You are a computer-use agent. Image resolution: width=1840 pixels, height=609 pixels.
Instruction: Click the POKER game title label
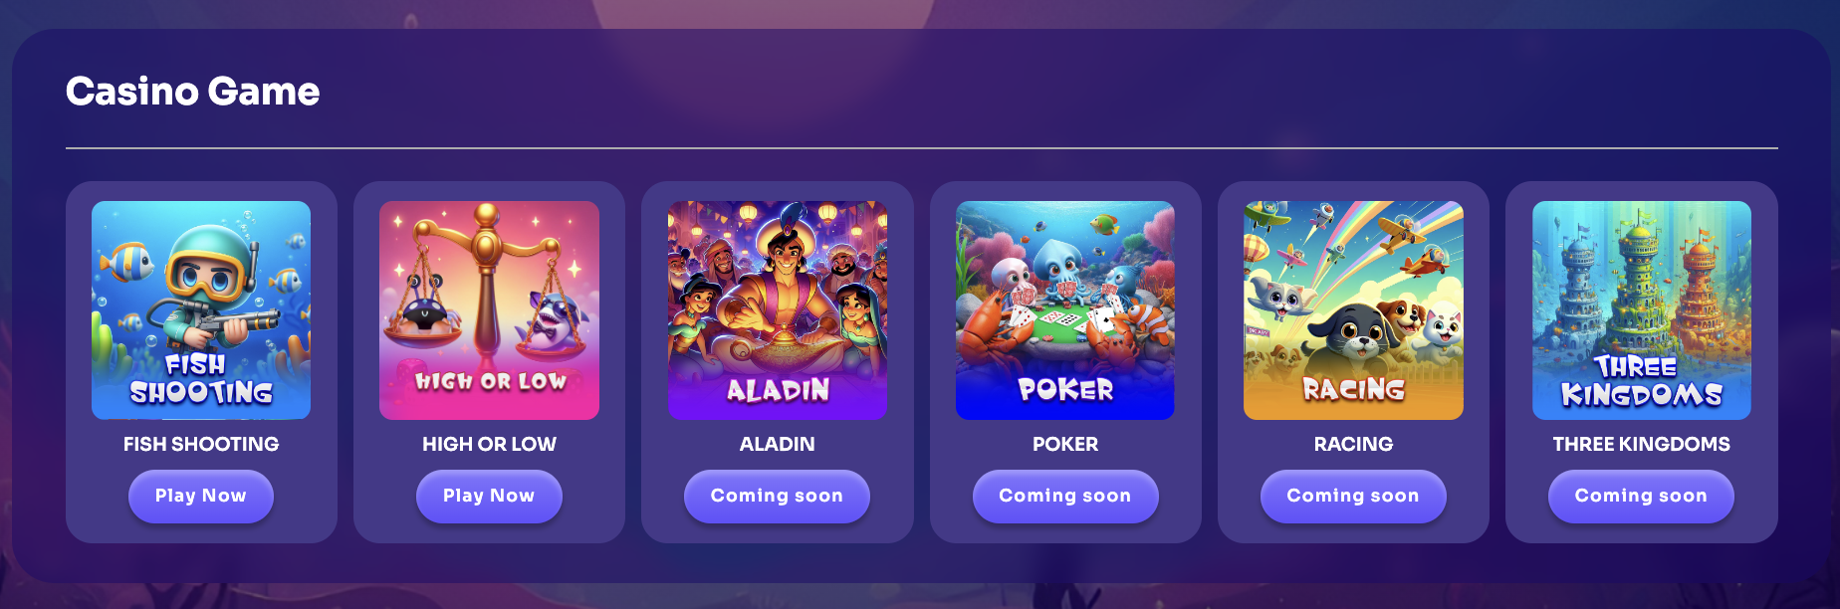(x=1065, y=444)
